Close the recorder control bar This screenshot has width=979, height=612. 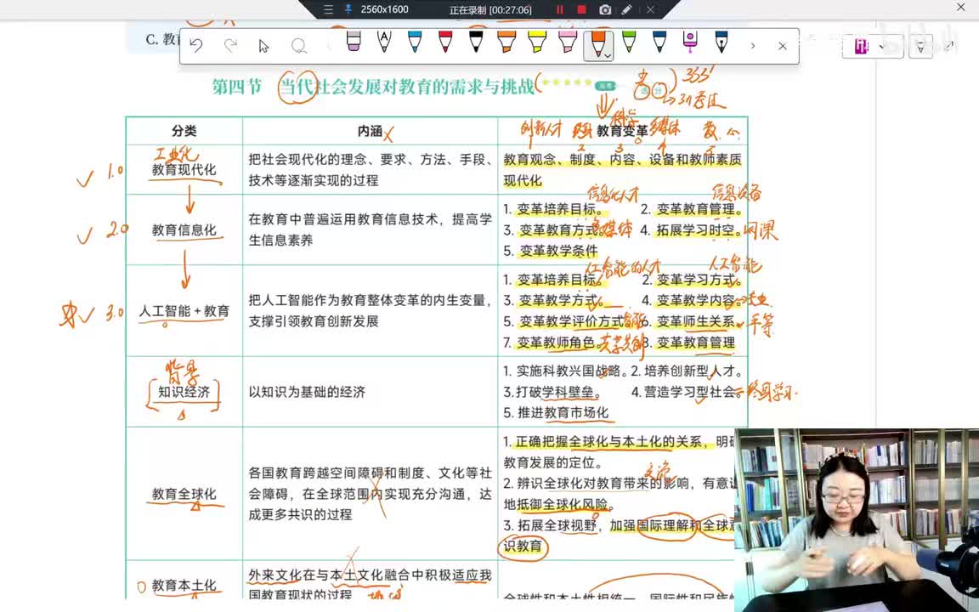point(650,9)
